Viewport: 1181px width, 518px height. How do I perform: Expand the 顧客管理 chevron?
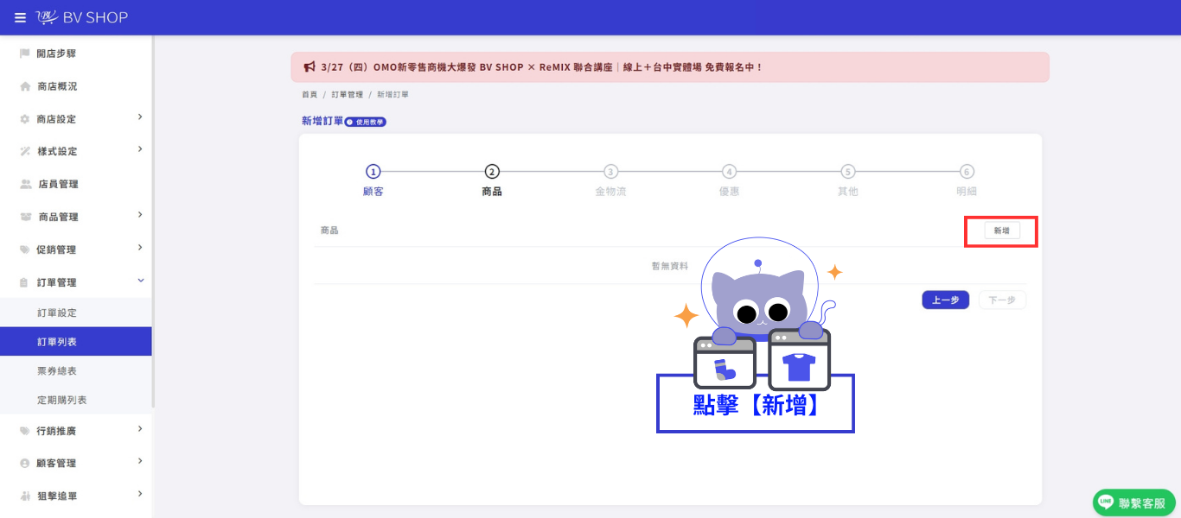coord(140,462)
